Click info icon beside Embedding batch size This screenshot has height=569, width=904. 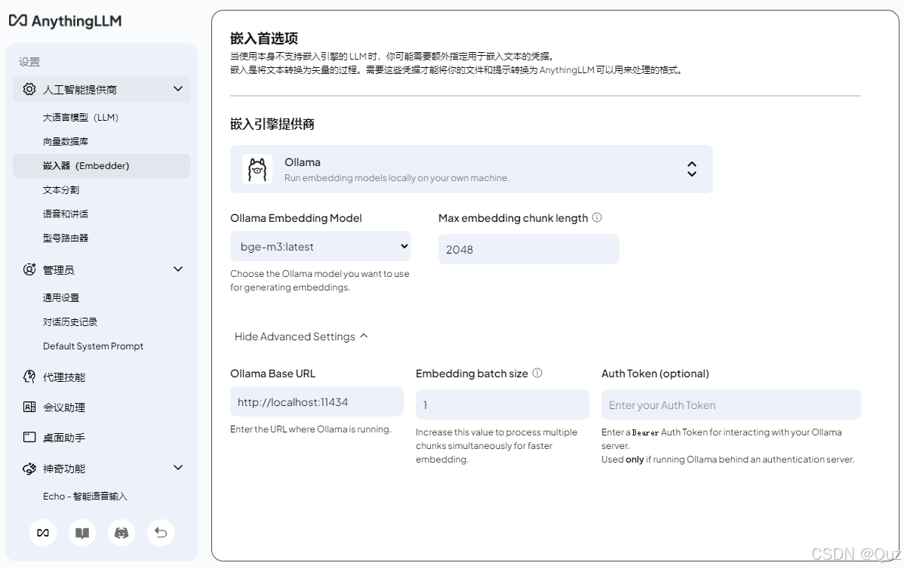coord(537,373)
